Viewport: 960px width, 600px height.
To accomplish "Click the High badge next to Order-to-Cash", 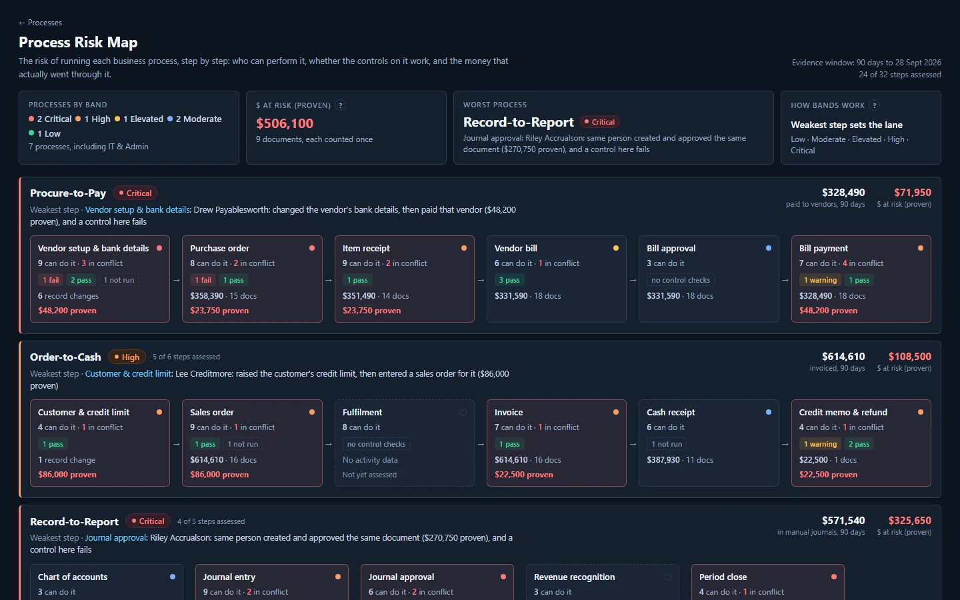I will 127,357.
